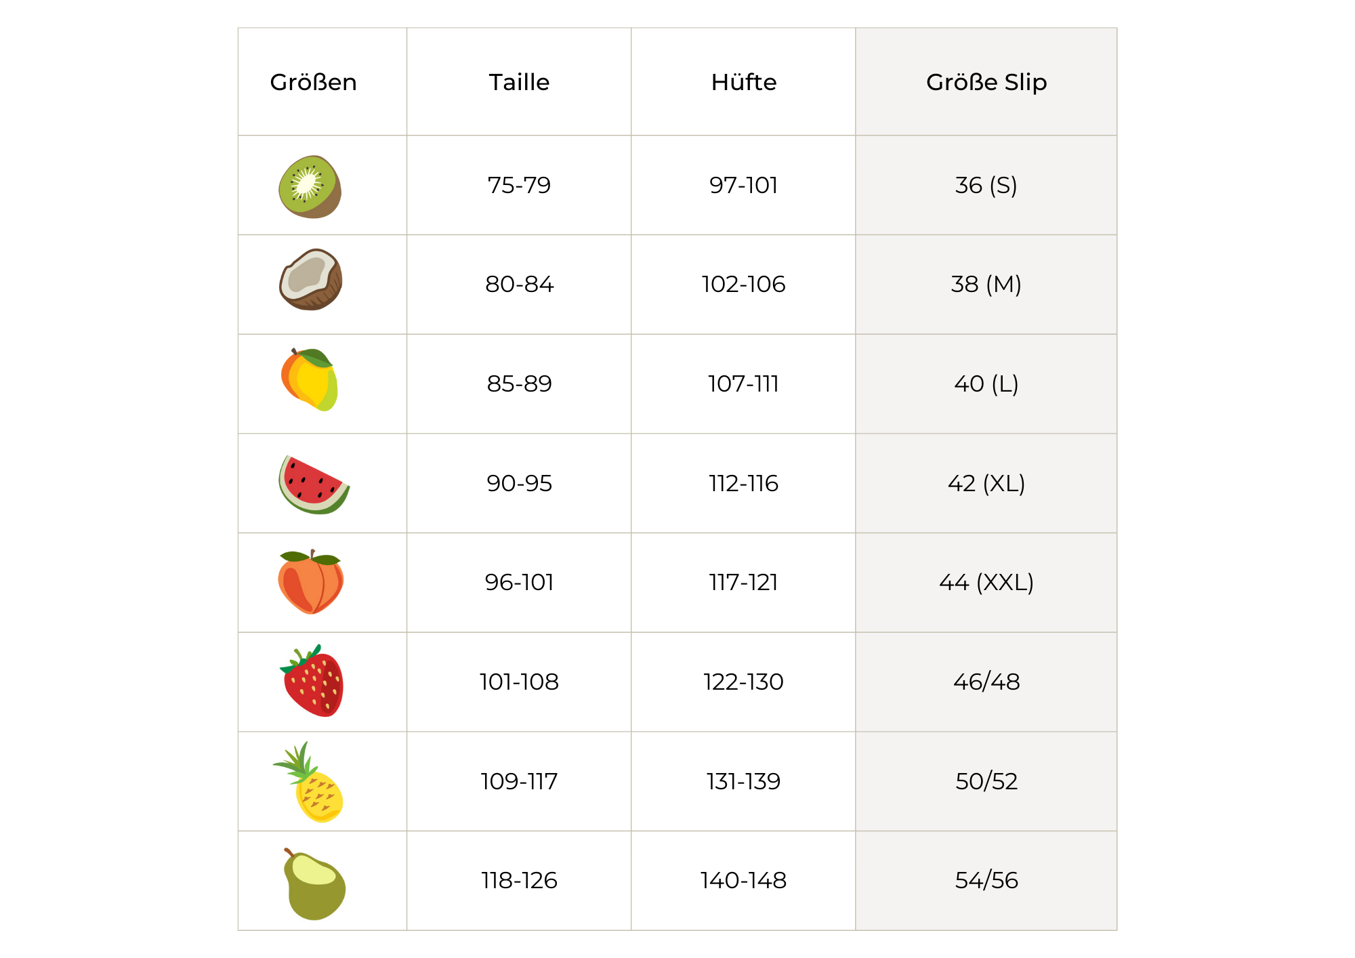This screenshot has height=958, width=1355.
Task: Click the 44 (XXL) size cell
Action: click(986, 582)
